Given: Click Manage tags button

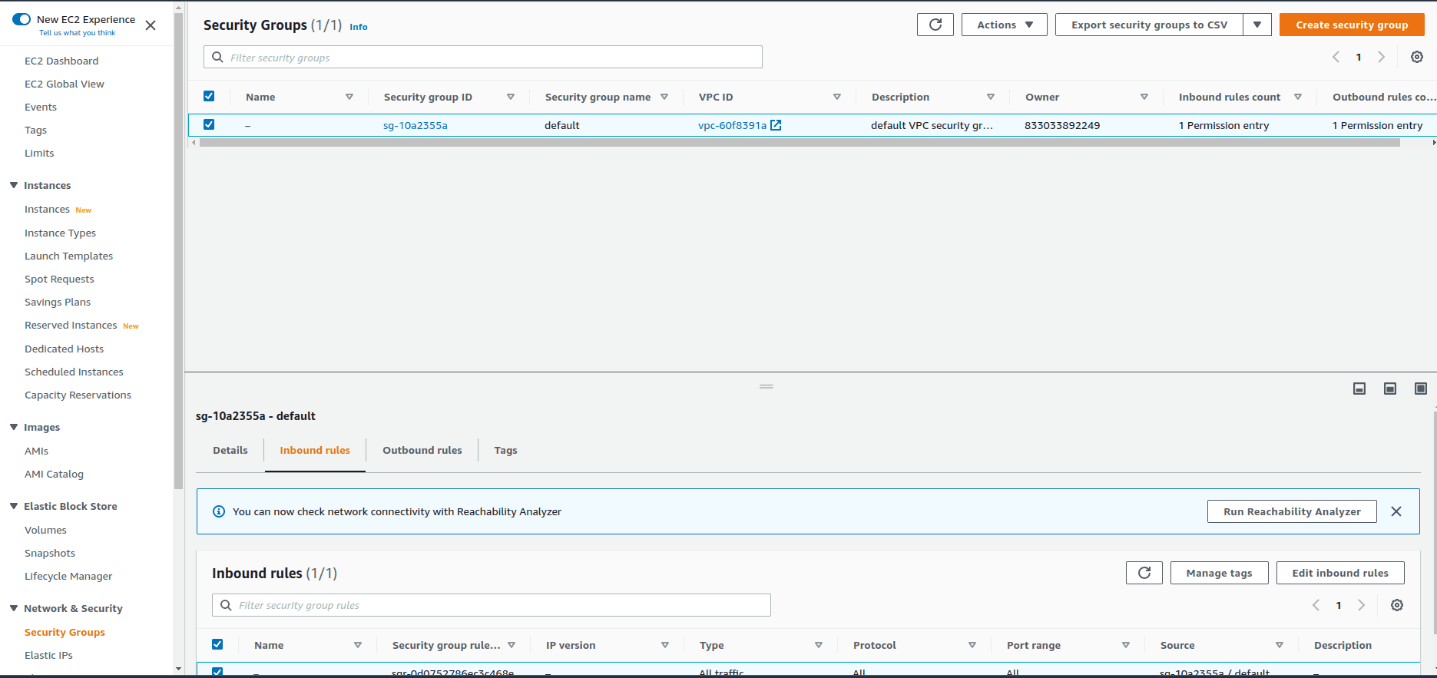Looking at the screenshot, I should click(x=1219, y=573).
